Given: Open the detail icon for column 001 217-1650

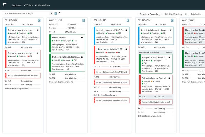Looking at the screenshot, I should 39,20.
